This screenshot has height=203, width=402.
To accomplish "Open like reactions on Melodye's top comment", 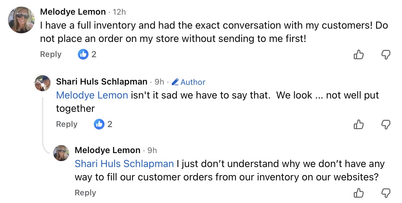I will pyautogui.click(x=87, y=54).
